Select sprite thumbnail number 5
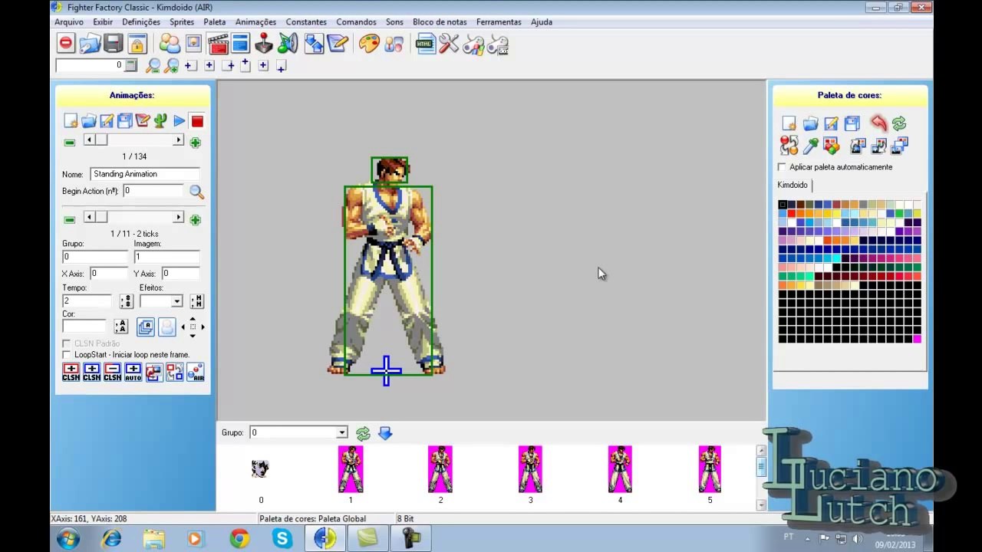Viewport: 982px width, 552px height. [x=710, y=469]
